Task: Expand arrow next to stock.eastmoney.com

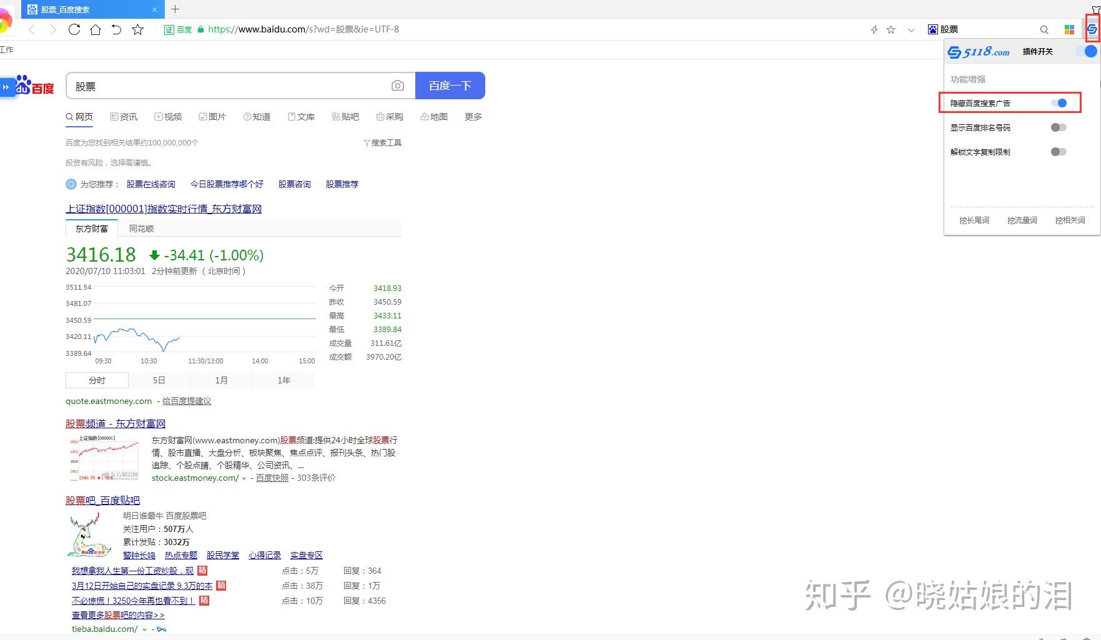Action: [244, 478]
